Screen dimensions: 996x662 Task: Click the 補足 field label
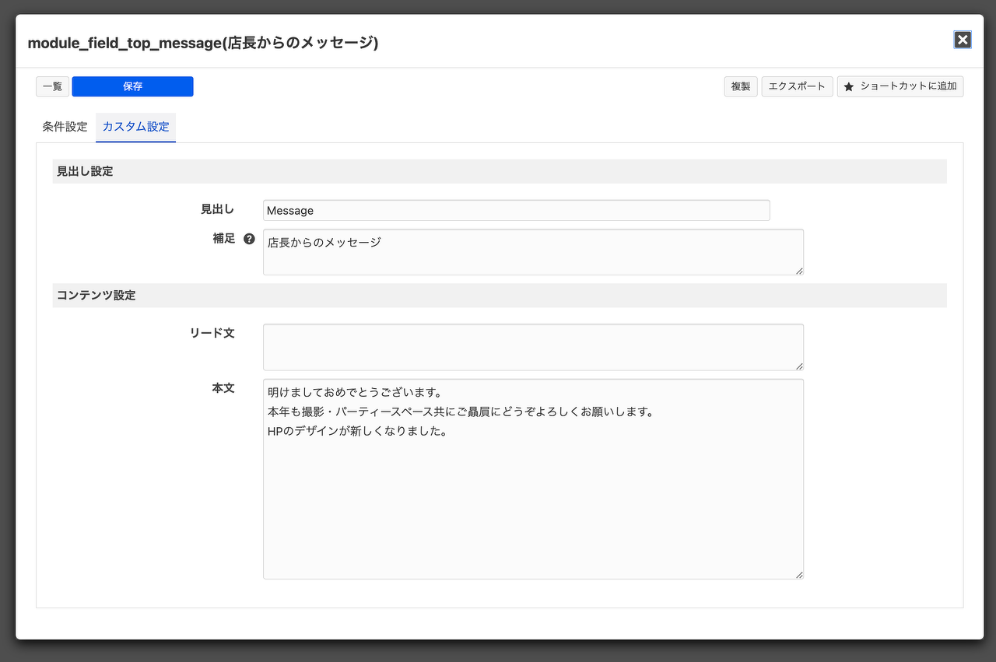coord(223,239)
